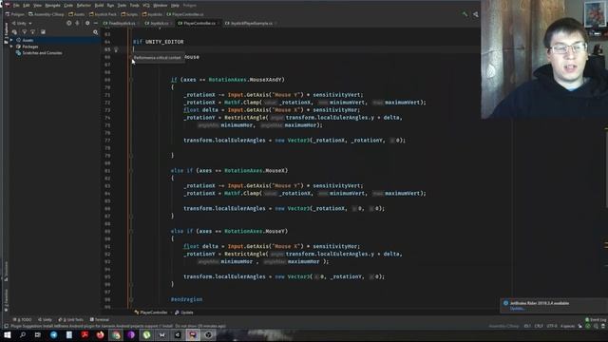Open Unity from the taskbar
This screenshot has width=608, height=342.
point(178,335)
